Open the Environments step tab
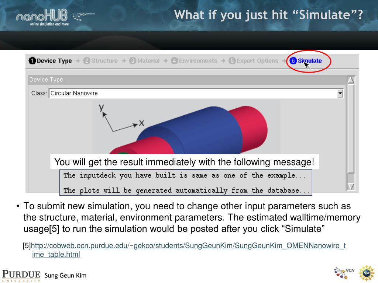The width and height of the screenshot is (378, 283). pos(194,61)
